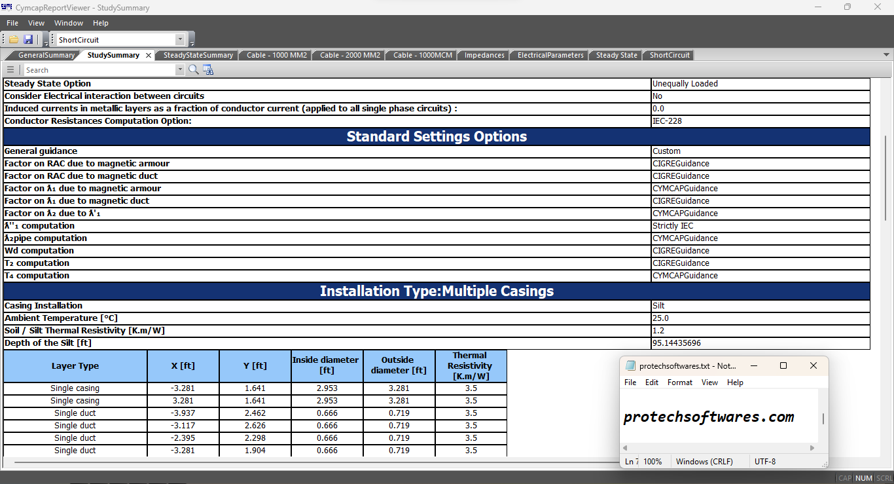Click the open folder icon in toolbar
The height and width of the screenshot is (484, 894).
coord(13,39)
